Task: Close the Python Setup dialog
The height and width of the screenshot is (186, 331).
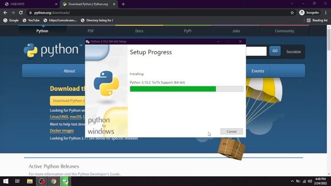Action: click(x=240, y=41)
